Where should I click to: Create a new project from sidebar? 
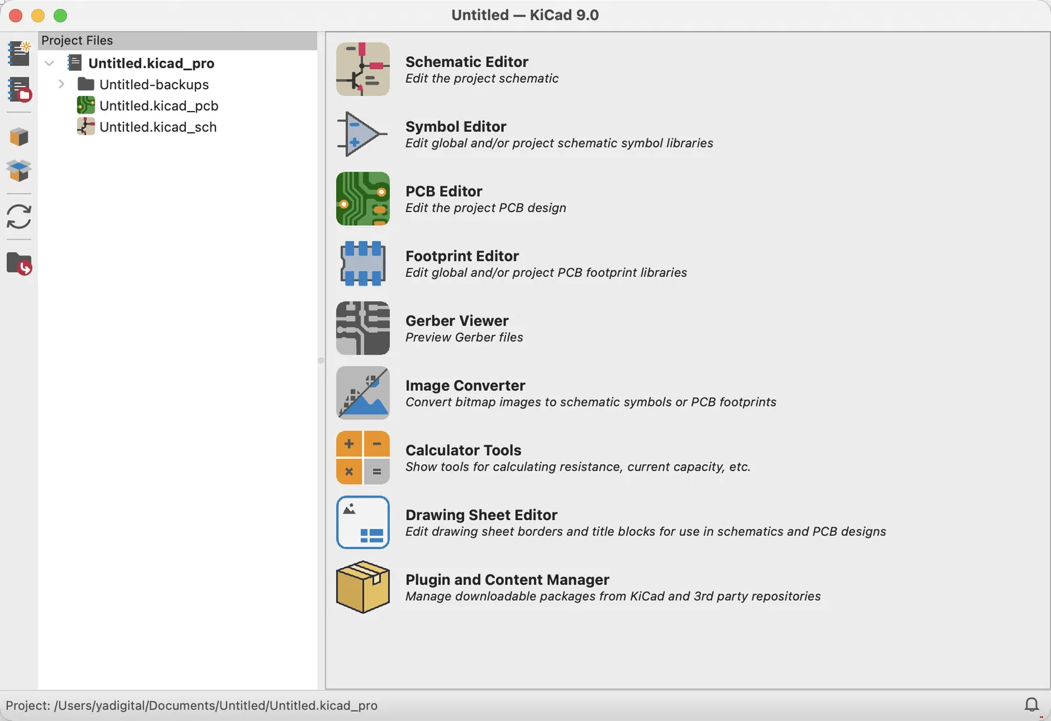[19, 53]
